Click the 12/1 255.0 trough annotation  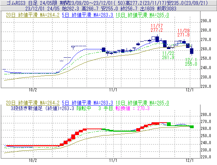coord(191,62)
